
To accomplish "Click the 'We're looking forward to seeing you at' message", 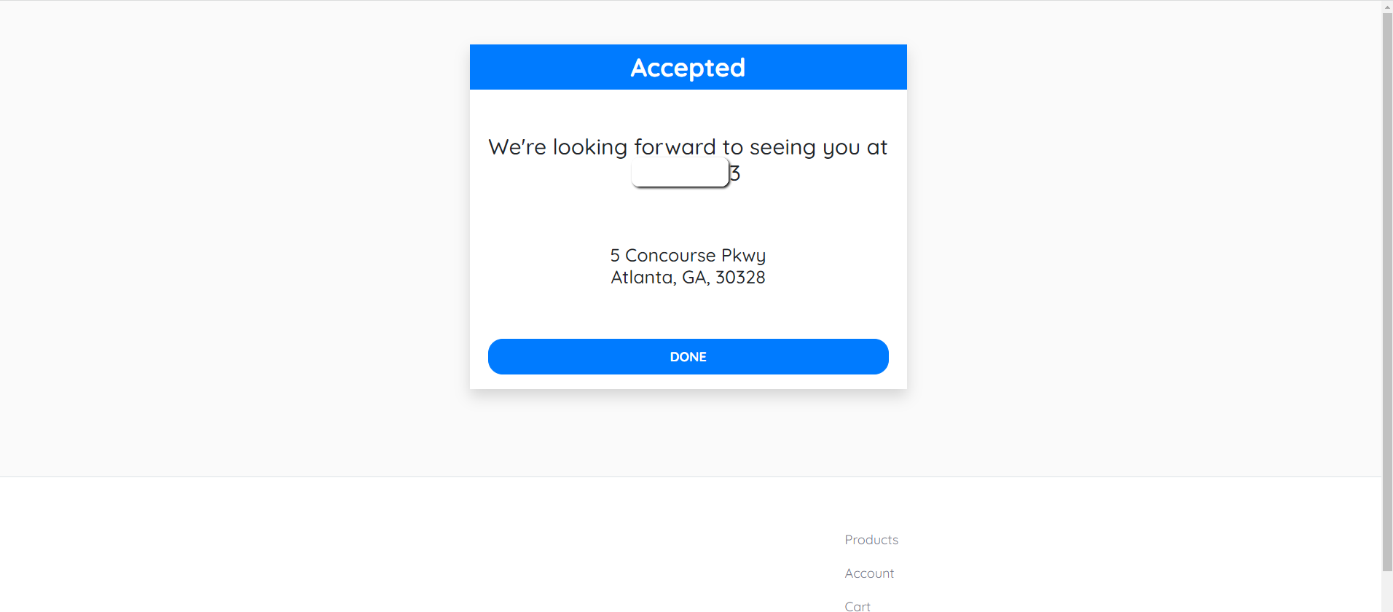I will tap(688, 147).
